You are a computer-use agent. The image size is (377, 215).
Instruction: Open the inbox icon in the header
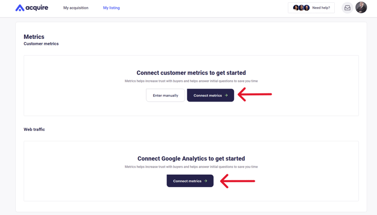[x=347, y=8]
